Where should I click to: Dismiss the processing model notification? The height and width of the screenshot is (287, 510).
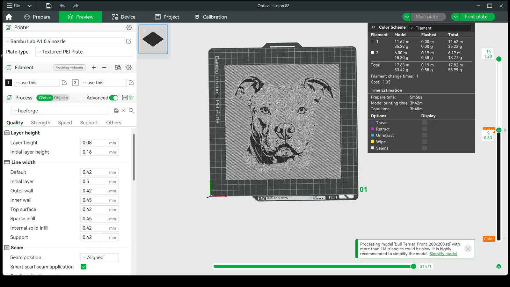click(x=468, y=249)
